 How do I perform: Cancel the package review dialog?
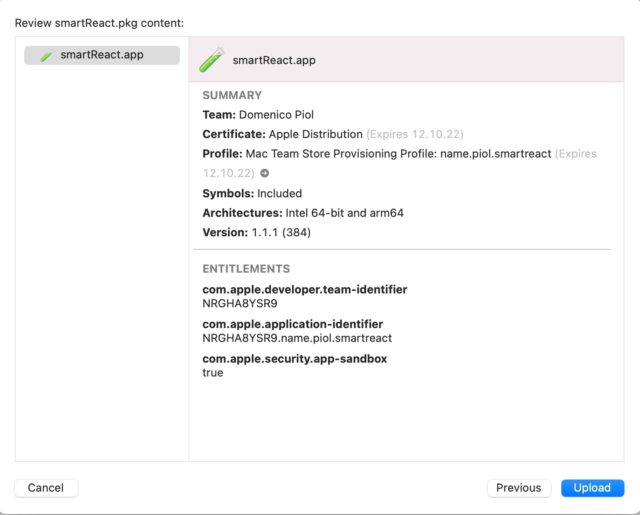(46, 488)
